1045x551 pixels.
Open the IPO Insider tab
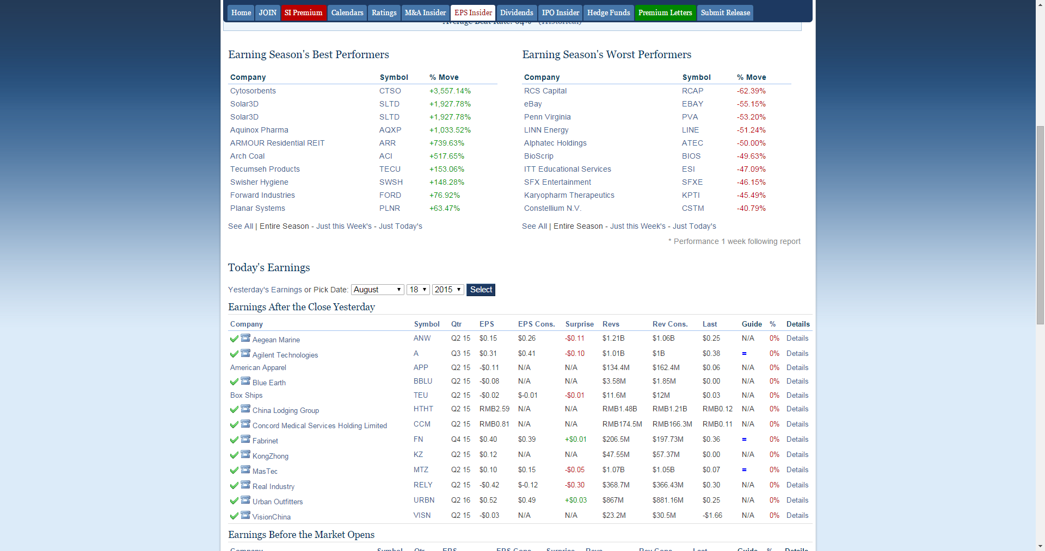point(561,12)
